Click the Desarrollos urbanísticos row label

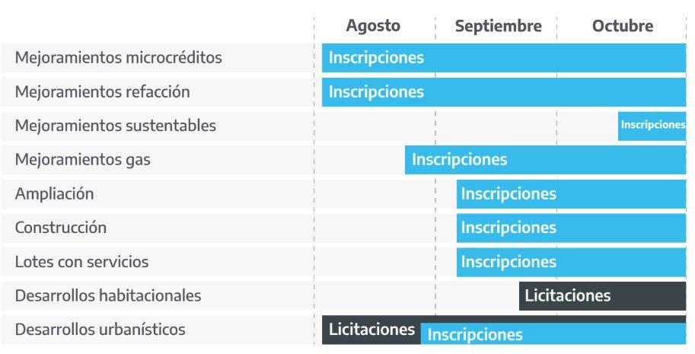100,330
